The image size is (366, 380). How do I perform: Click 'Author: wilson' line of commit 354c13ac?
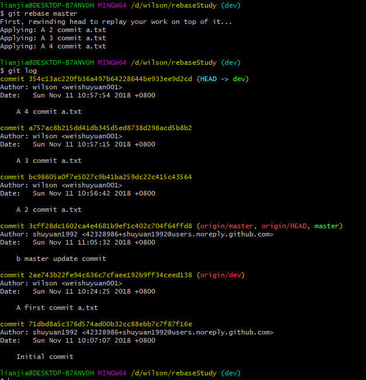point(61,87)
